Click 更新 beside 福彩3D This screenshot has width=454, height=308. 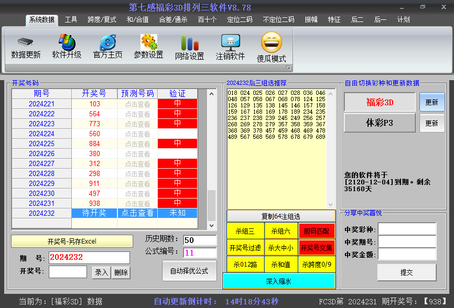pos(432,102)
